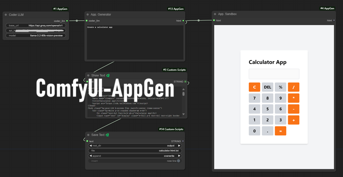Image resolution: width=343 pixels, height=177 pixels.
Task: Click calculator digit 6
Action: tap(280, 109)
